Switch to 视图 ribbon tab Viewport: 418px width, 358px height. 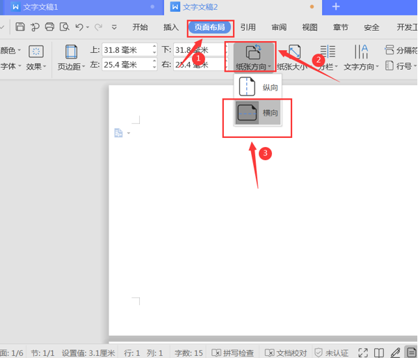pyautogui.click(x=310, y=27)
